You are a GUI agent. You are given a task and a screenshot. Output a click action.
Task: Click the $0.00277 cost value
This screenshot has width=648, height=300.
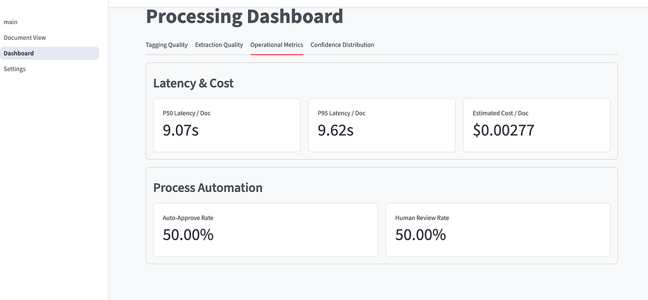click(x=504, y=130)
